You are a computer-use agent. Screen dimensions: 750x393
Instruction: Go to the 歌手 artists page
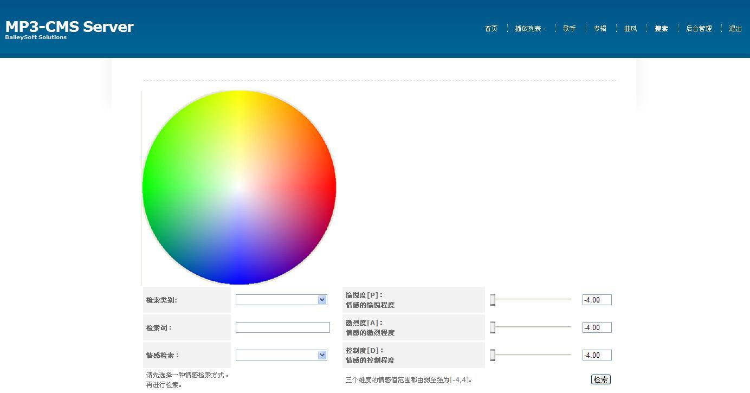pyautogui.click(x=570, y=29)
